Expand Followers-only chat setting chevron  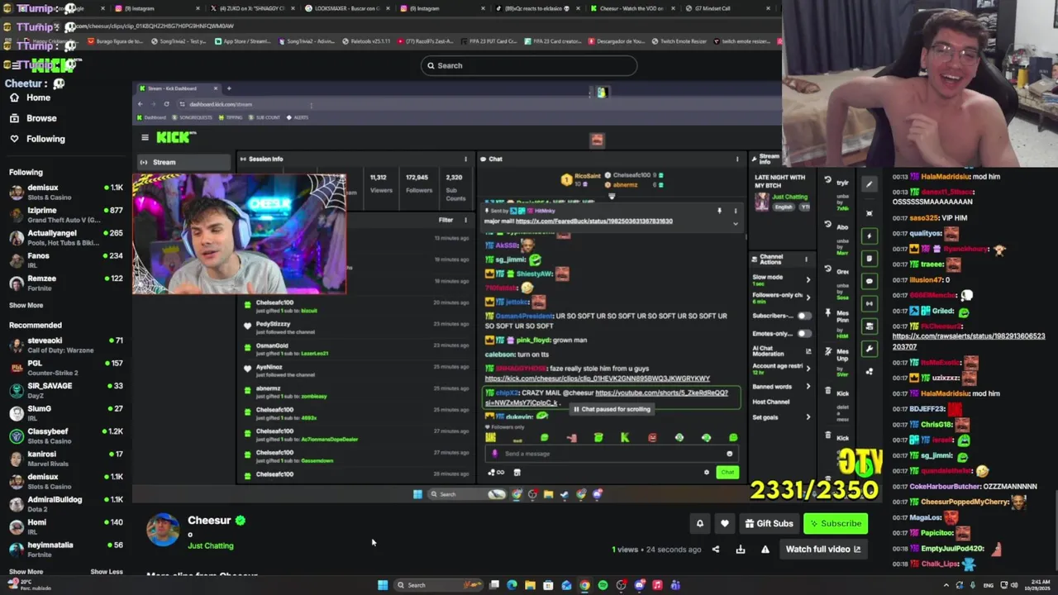coord(808,297)
